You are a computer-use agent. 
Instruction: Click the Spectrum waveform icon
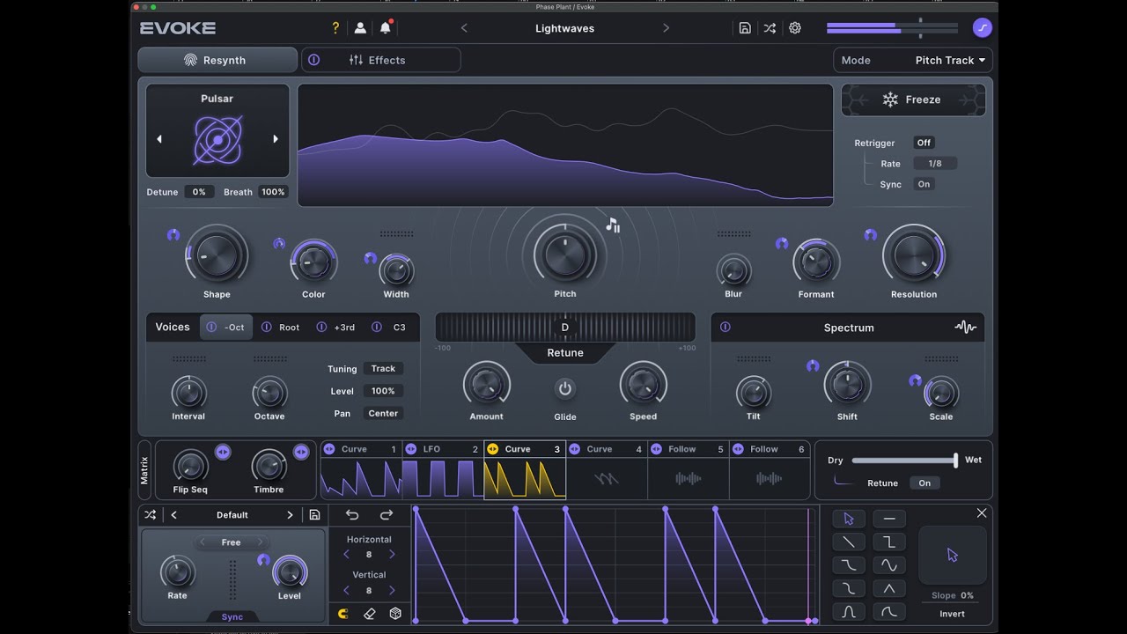coord(965,328)
